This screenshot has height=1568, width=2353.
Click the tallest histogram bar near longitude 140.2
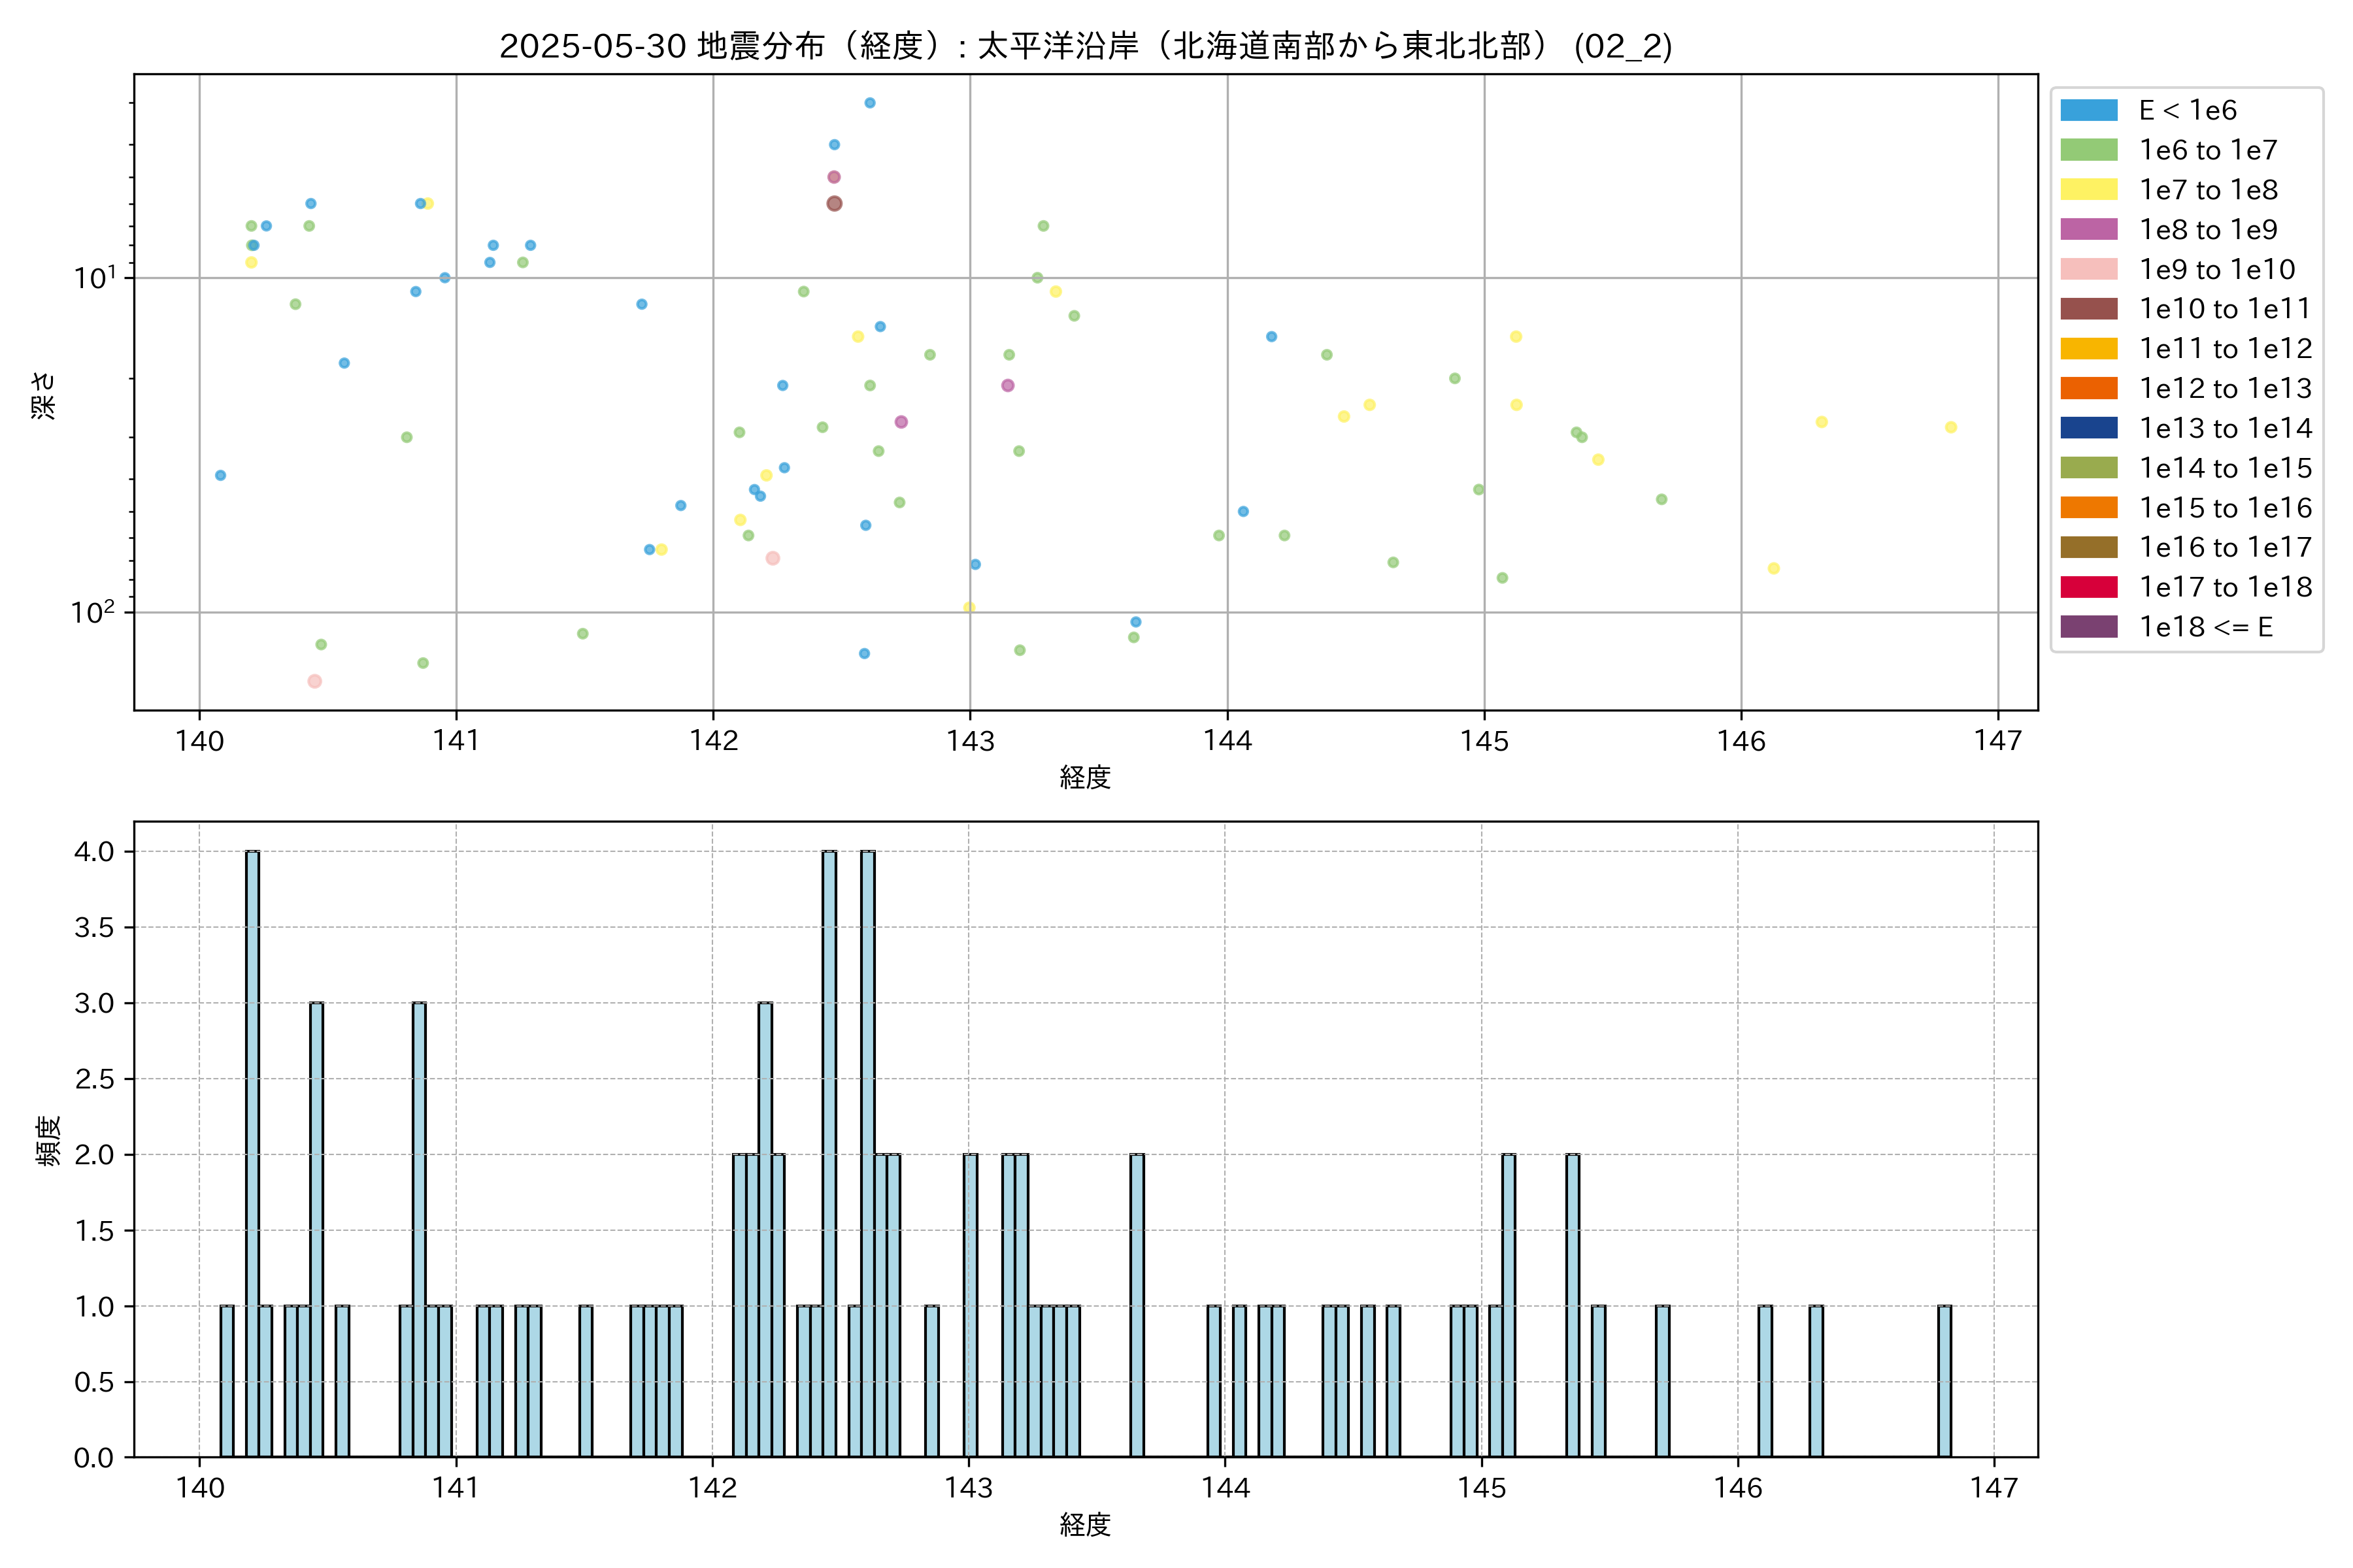click(252, 1150)
